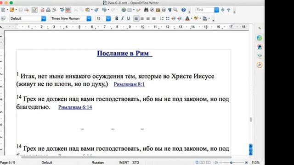This screenshot has height=165, width=294.
Task: Decrease indent
Action: click(174, 18)
